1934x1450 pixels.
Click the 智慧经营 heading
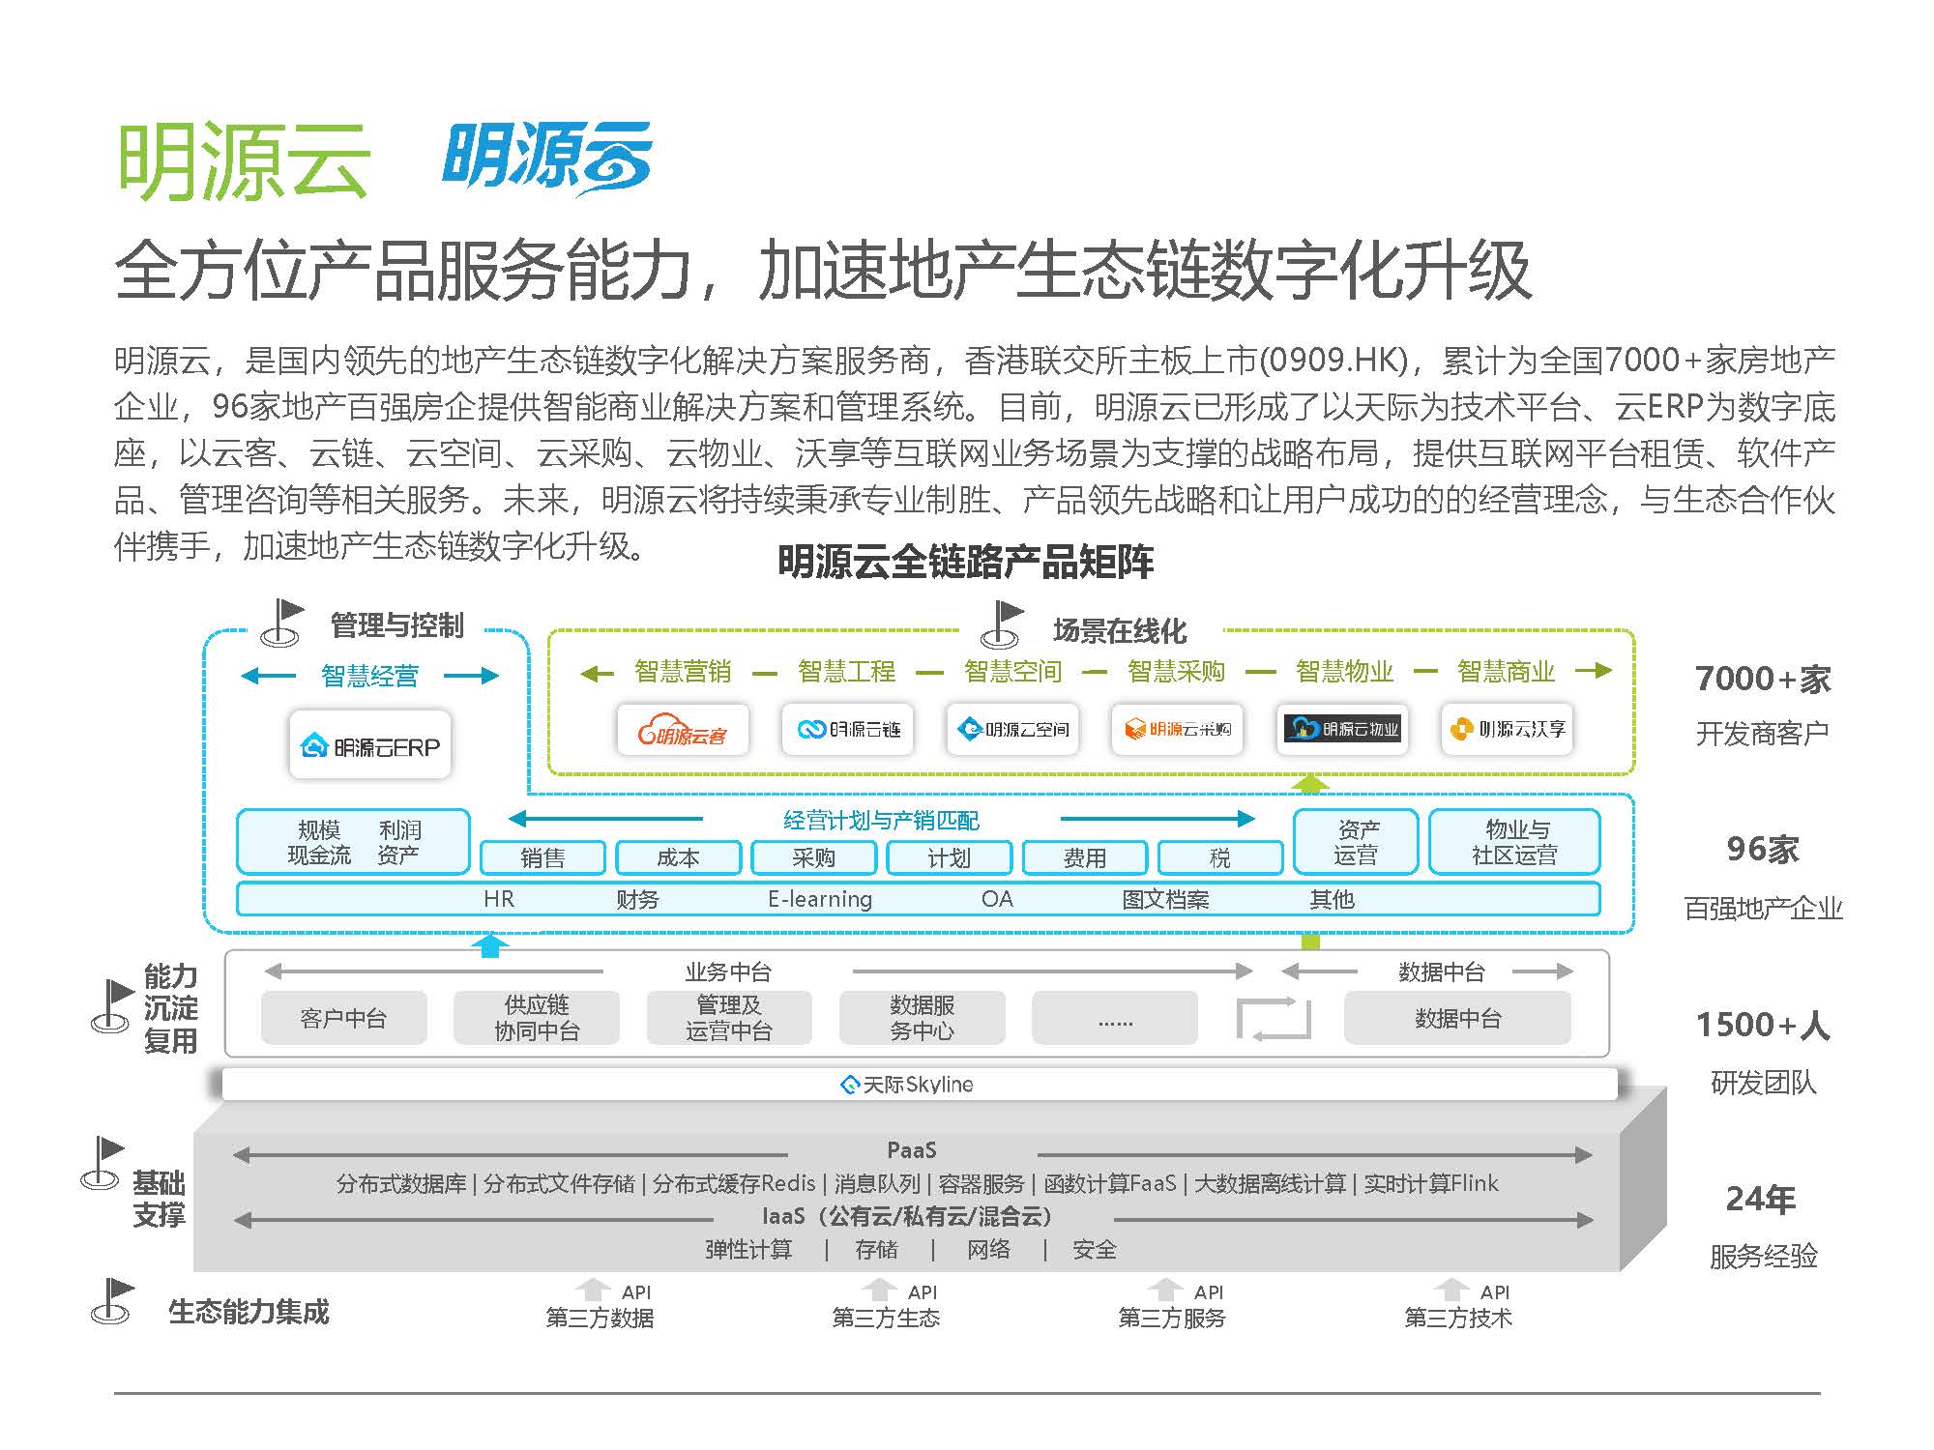coord(369,676)
